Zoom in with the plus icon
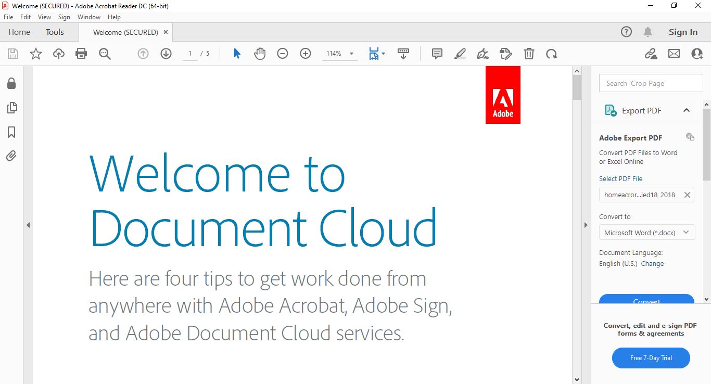The width and height of the screenshot is (711, 384). (x=306, y=54)
